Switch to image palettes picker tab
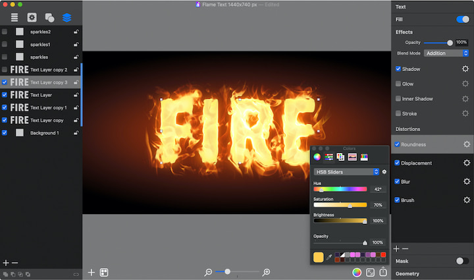The height and width of the screenshot is (280, 474). point(352,157)
